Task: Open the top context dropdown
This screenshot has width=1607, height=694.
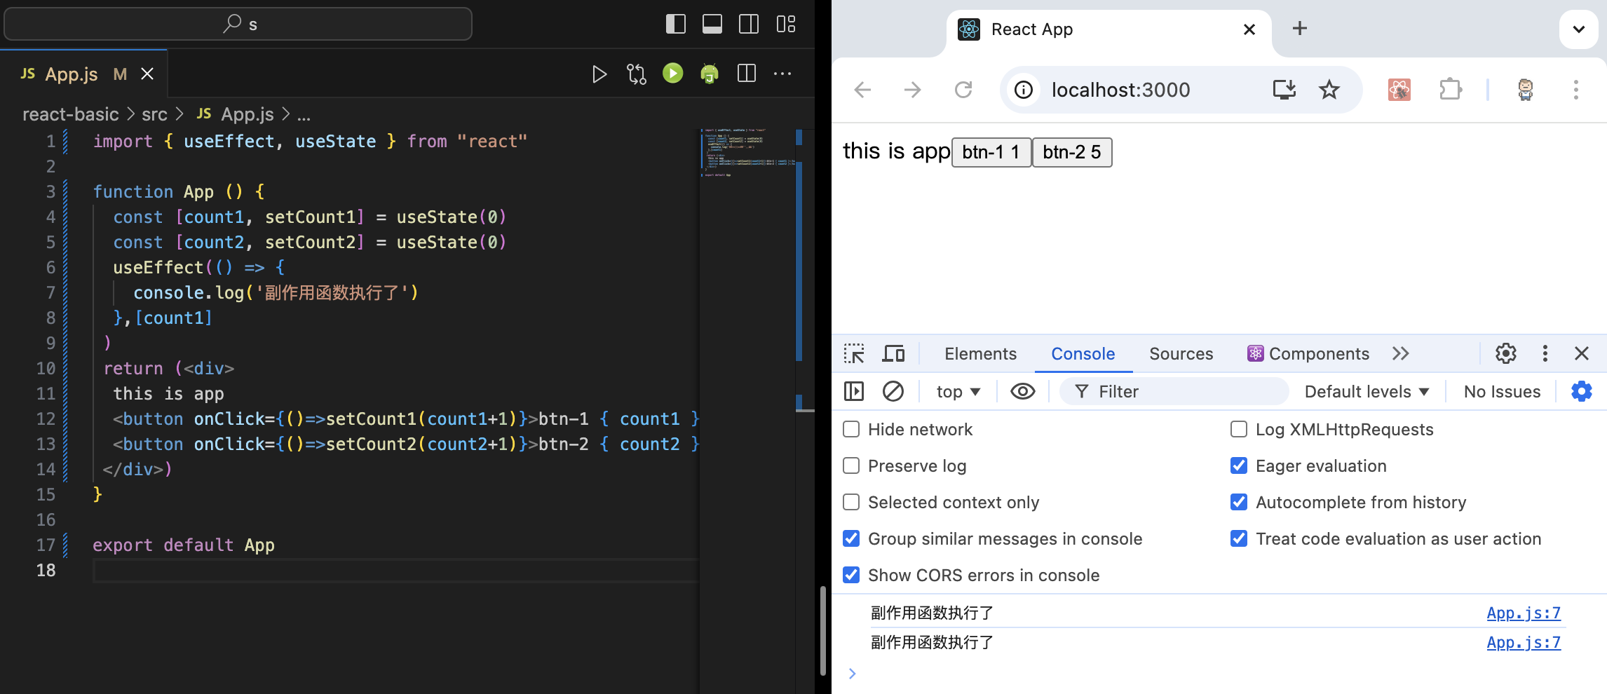Action: tap(958, 392)
